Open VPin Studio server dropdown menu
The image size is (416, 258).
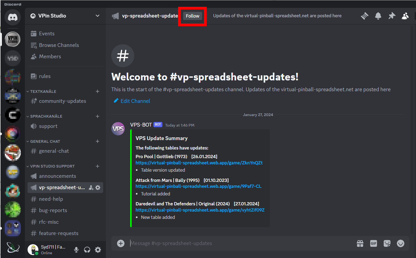click(98, 16)
